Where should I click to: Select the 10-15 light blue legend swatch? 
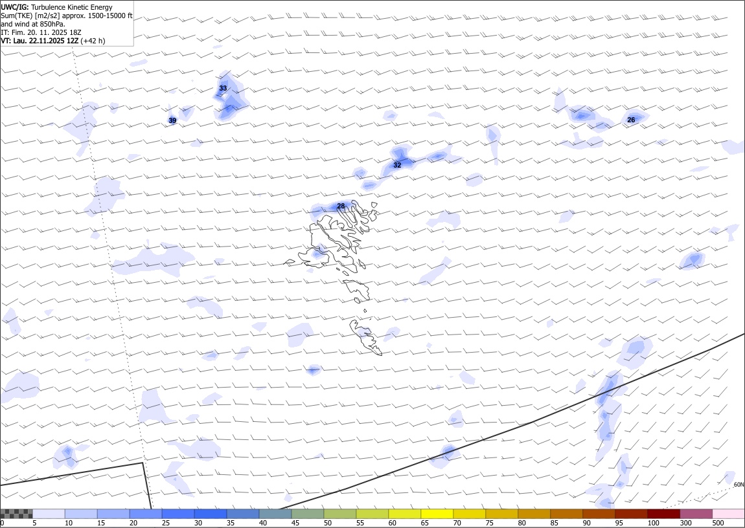81,514
